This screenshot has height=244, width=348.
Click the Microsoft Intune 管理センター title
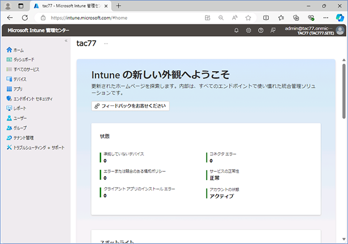pyautogui.click(x=39, y=30)
